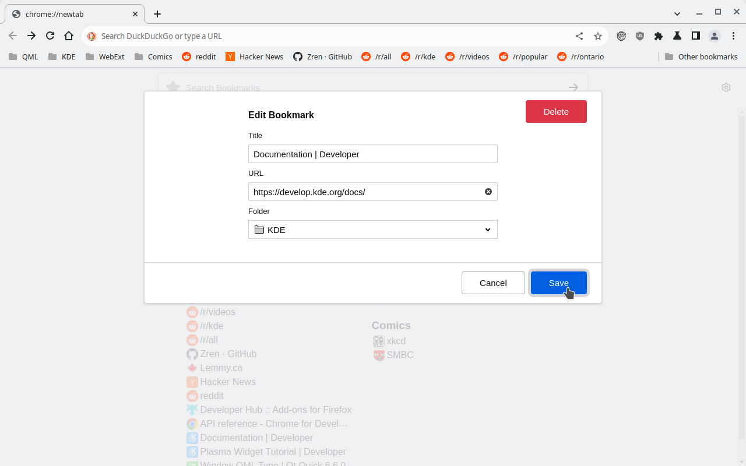
Task: Click the browser profile avatar
Action: click(x=714, y=36)
